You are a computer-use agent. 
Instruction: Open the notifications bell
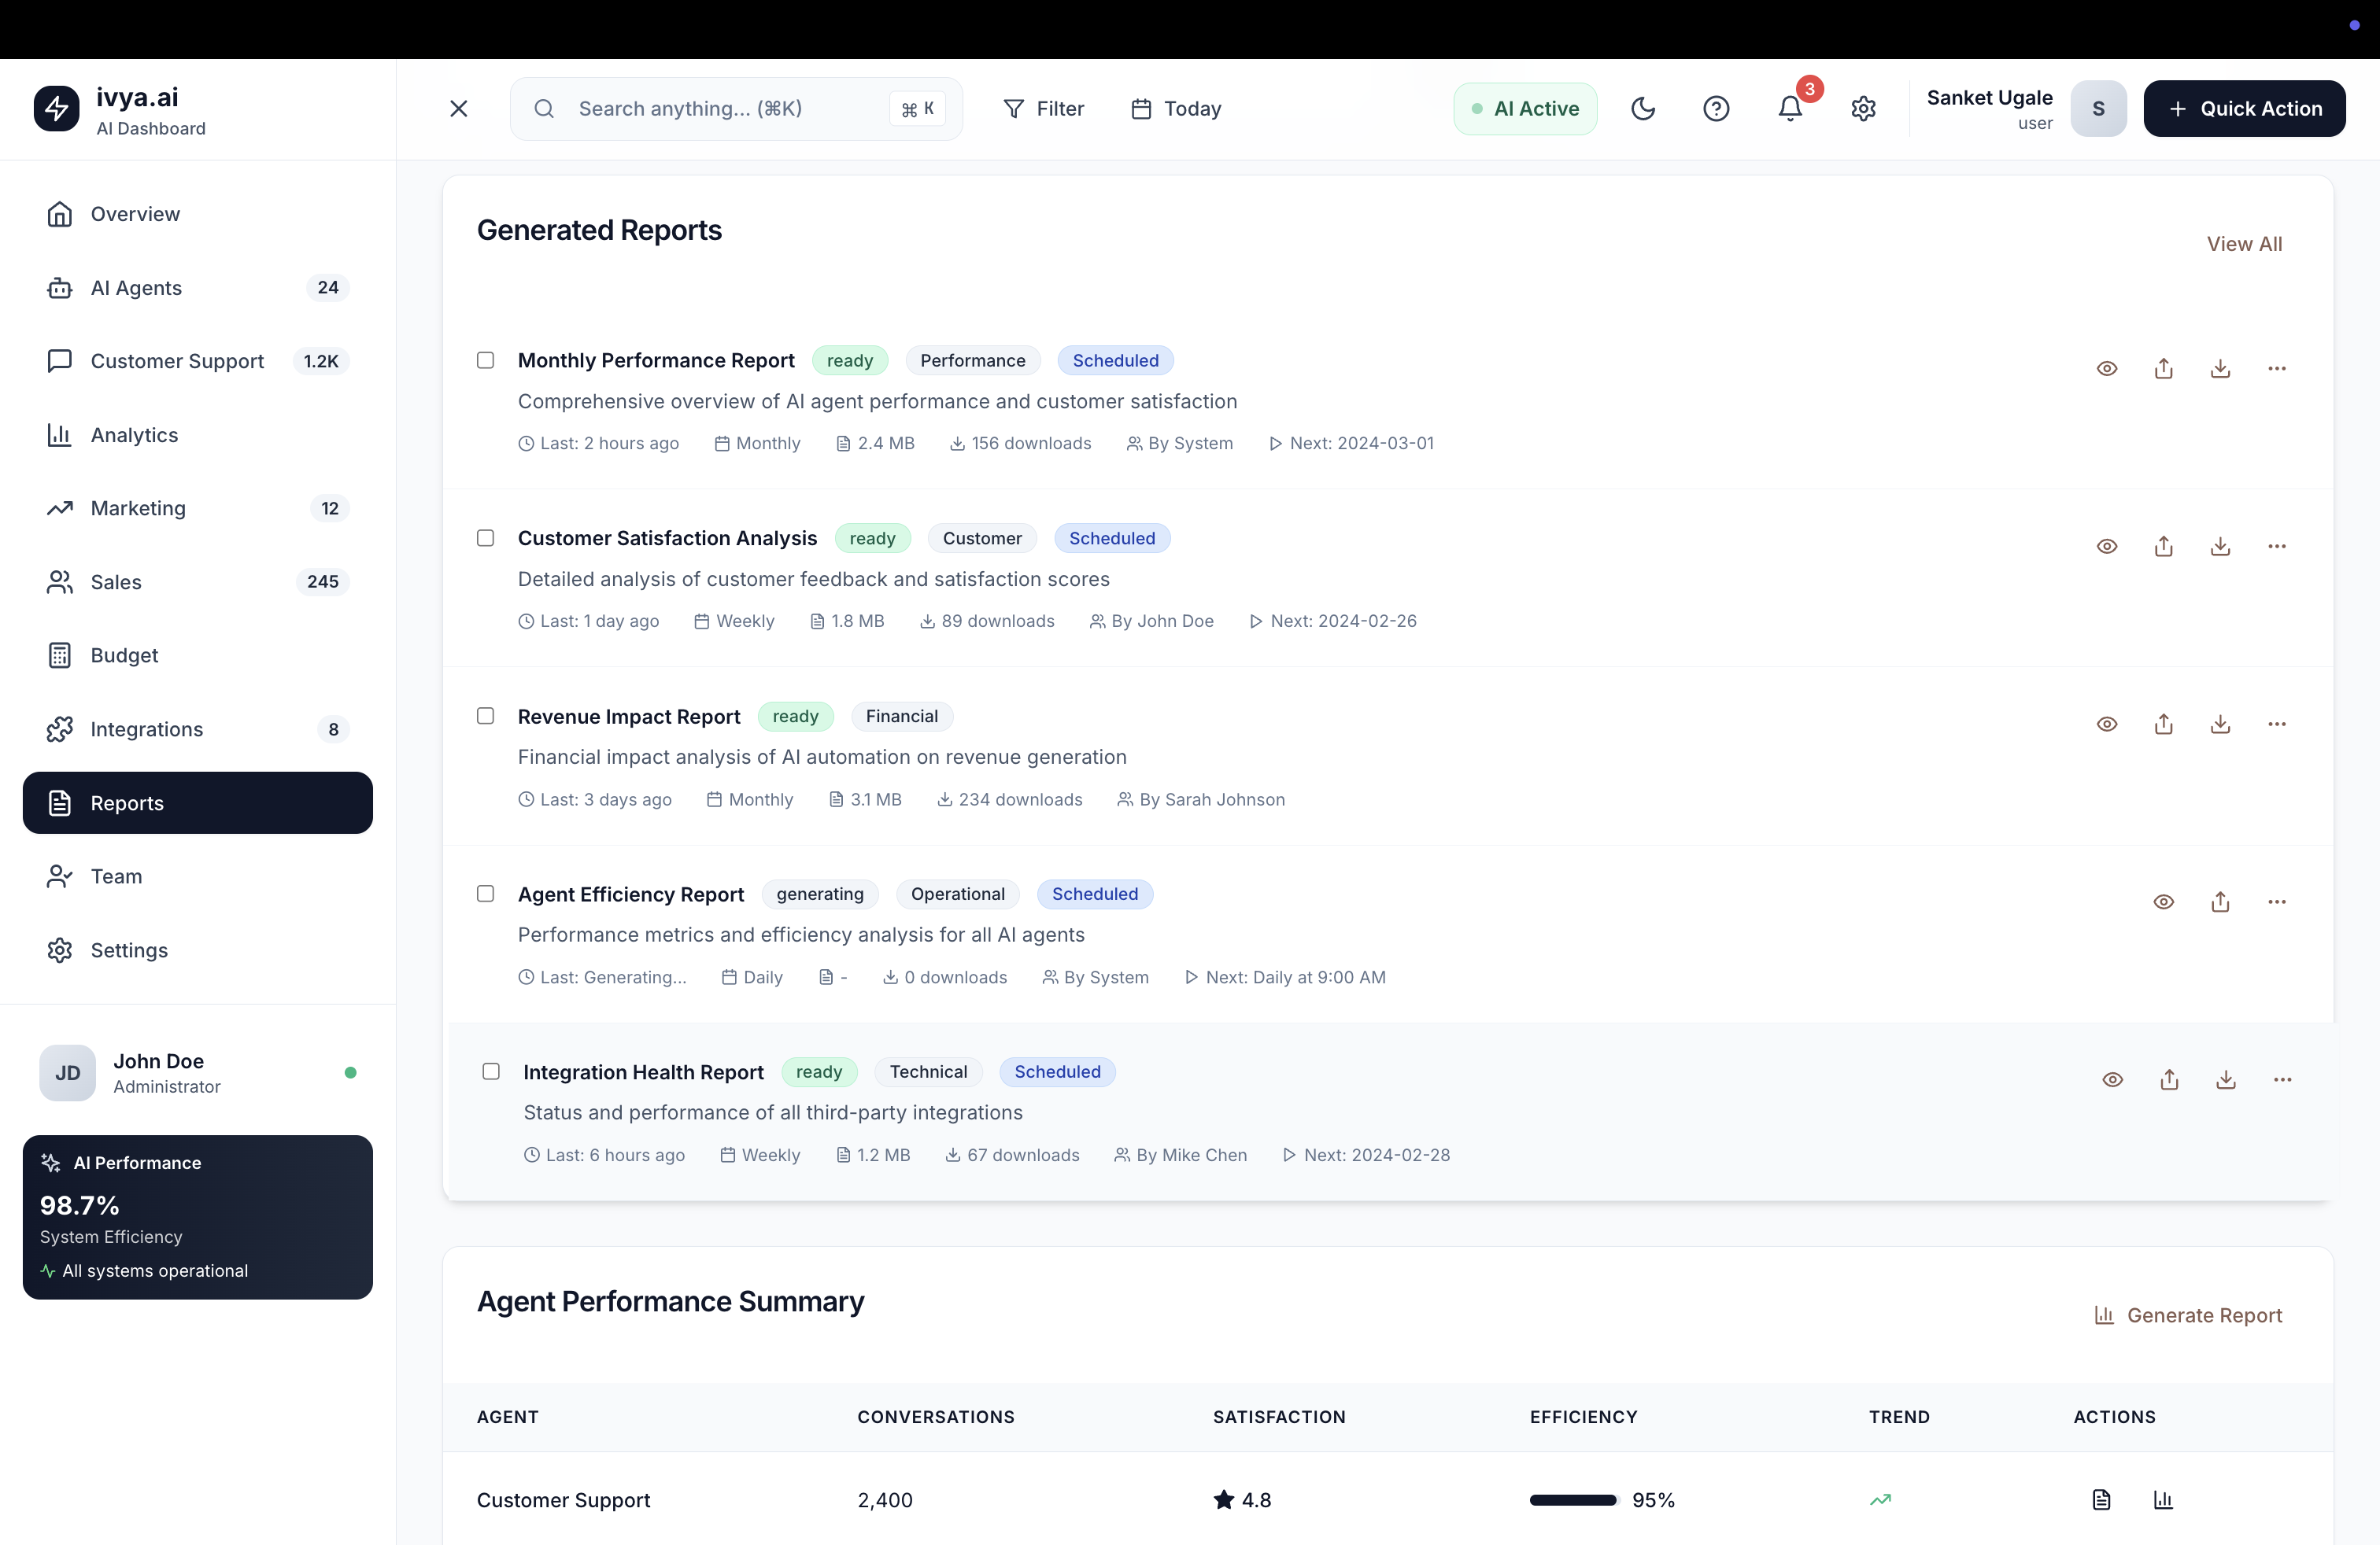pos(1790,109)
